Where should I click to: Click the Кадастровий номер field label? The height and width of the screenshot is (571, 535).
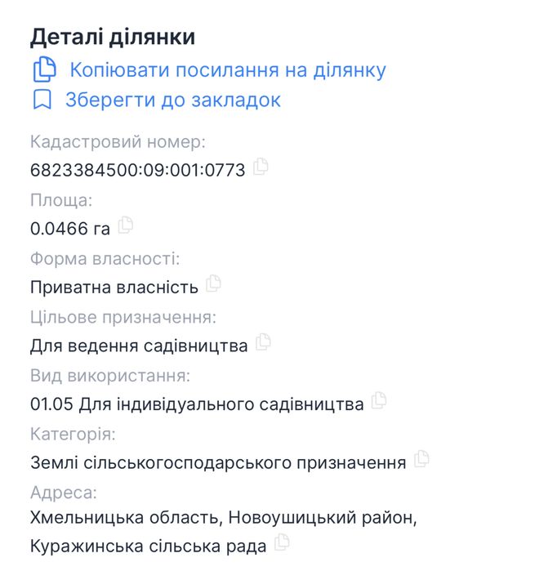pos(118,142)
